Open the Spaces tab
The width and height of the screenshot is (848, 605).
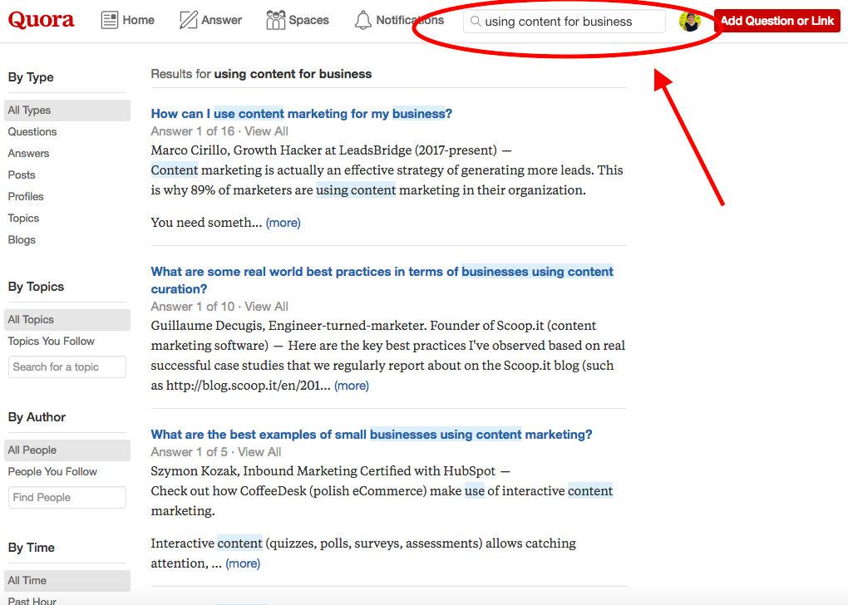click(x=298, y=21)
